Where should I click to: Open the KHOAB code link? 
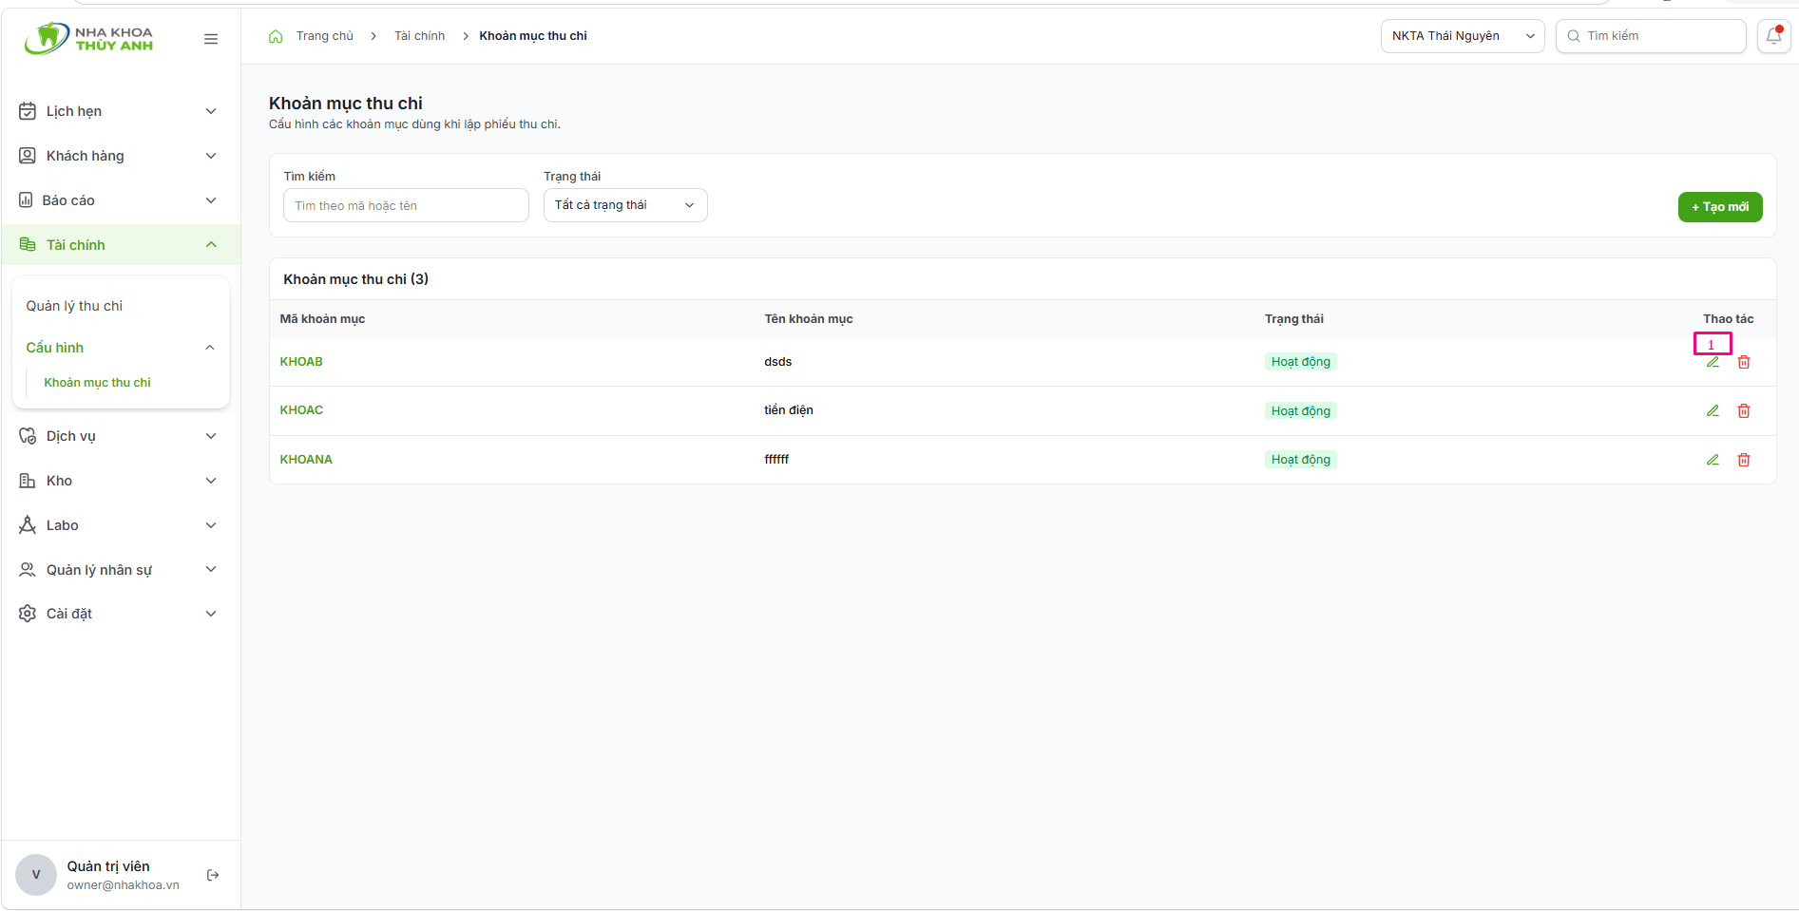pos(301,362)
